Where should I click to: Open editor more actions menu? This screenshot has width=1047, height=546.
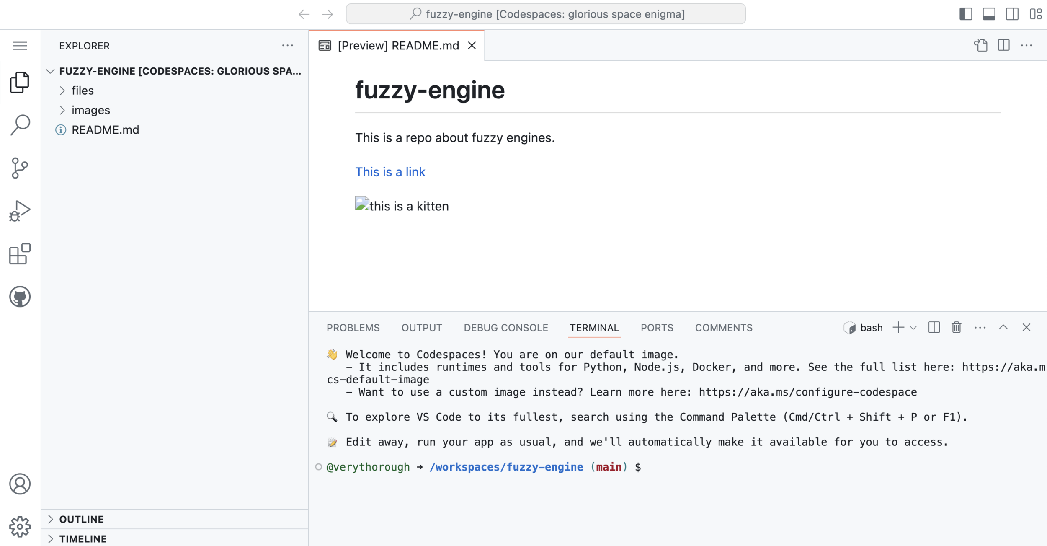1026,45
